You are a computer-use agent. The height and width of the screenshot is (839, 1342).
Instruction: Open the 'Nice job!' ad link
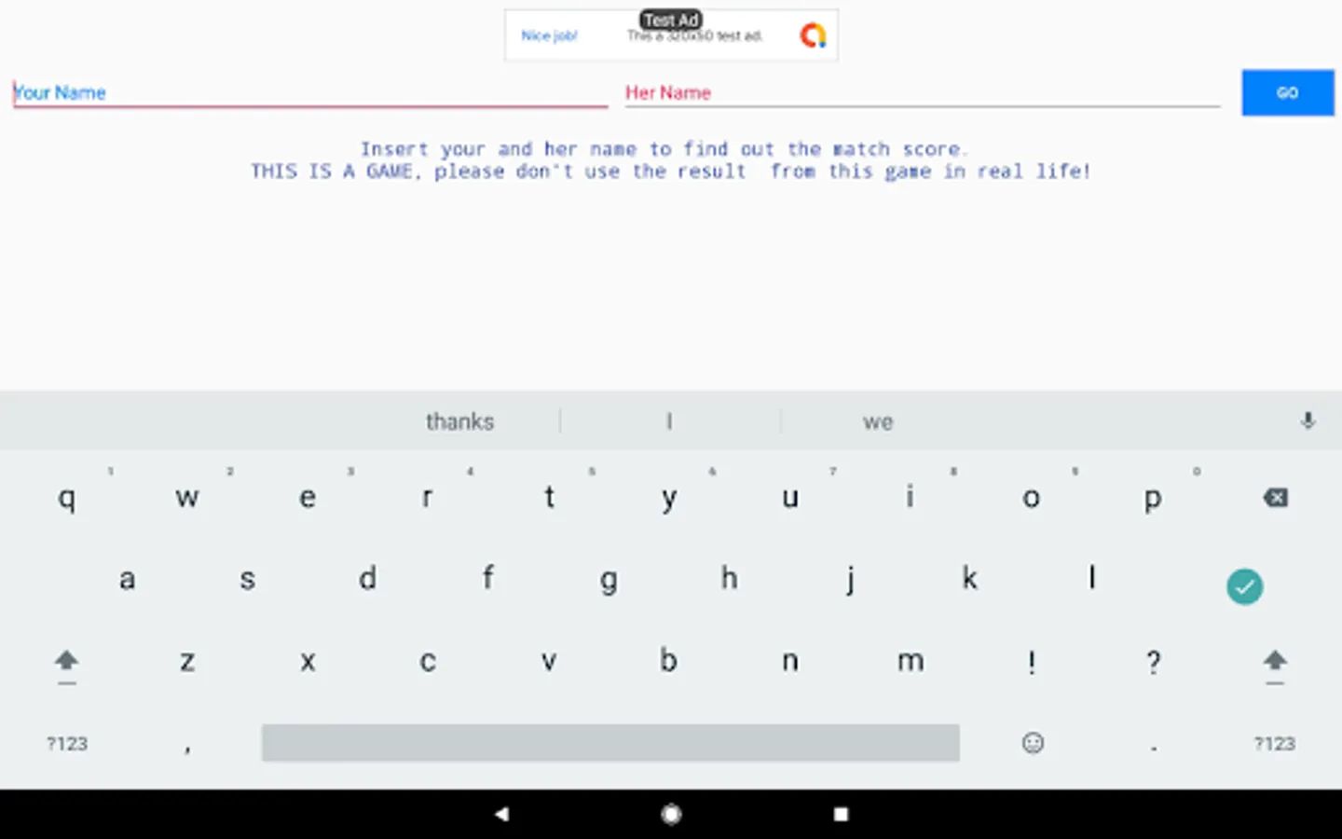[x=549, y=35]
